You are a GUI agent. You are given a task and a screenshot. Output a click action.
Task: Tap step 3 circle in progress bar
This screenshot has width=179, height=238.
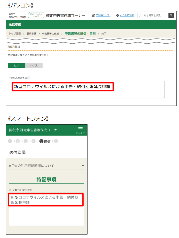[x=26, y=141]
